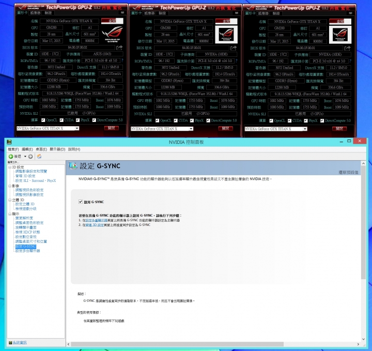
Task: Click the close button at bottom of right GPU-Z
Action: click(339, 129)
